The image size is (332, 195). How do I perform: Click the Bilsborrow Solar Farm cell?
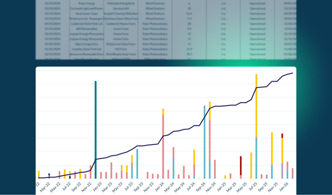121,44
